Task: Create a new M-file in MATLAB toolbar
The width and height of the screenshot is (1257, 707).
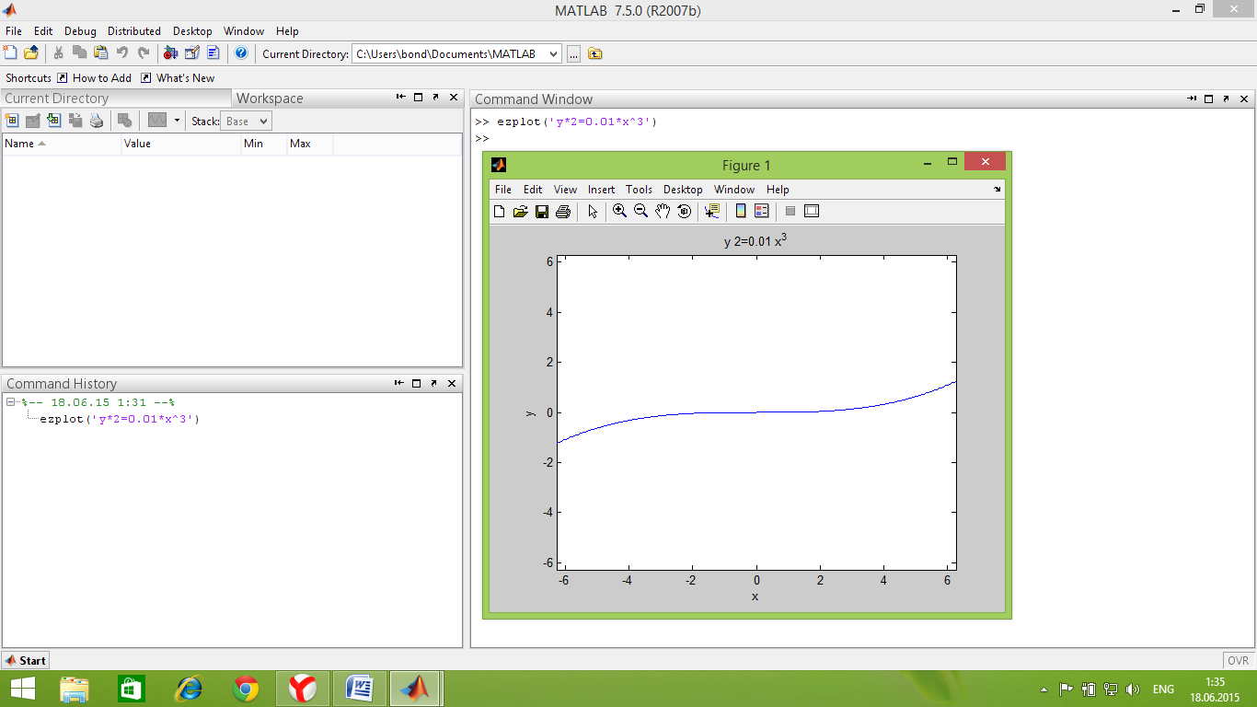Action: 10,53
